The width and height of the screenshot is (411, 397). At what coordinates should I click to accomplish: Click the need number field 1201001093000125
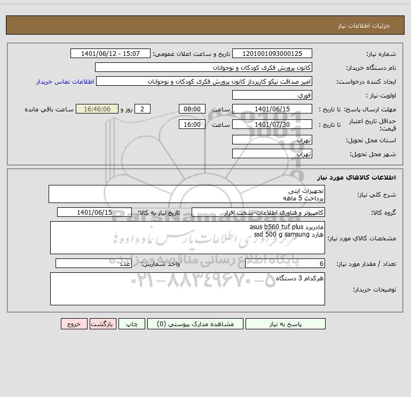pyautogui.click(x=272, y=53)
